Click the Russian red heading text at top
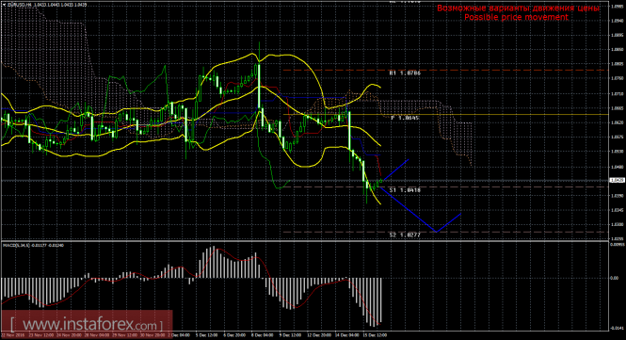This screenshot has width=626, height=340. point(518,8)
